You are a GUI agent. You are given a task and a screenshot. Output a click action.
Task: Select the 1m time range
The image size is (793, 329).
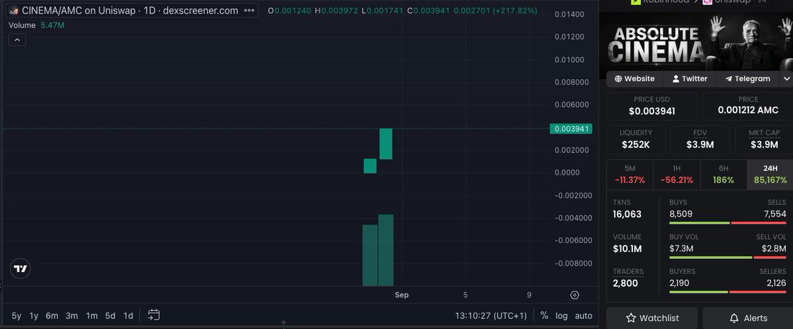pyautogui.click(x=92, y=315)
